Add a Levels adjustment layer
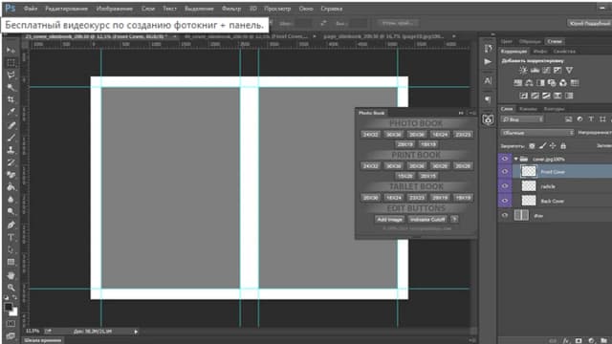 (x=535, y=70)
